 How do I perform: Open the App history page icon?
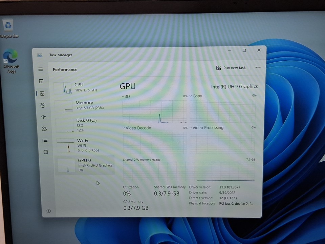pos(43,105)
